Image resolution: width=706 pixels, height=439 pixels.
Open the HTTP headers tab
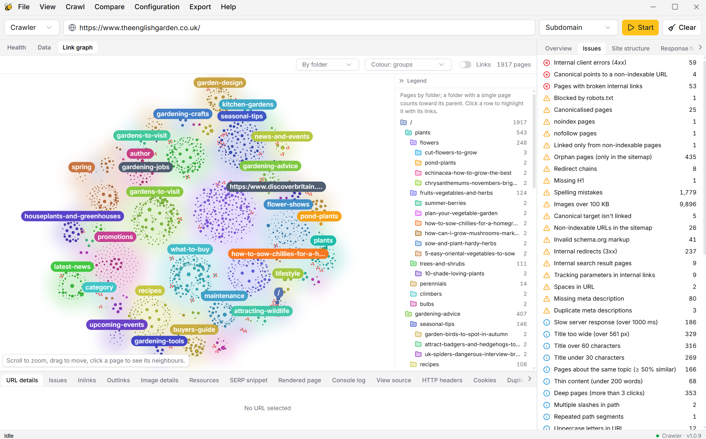coord(442,380)
